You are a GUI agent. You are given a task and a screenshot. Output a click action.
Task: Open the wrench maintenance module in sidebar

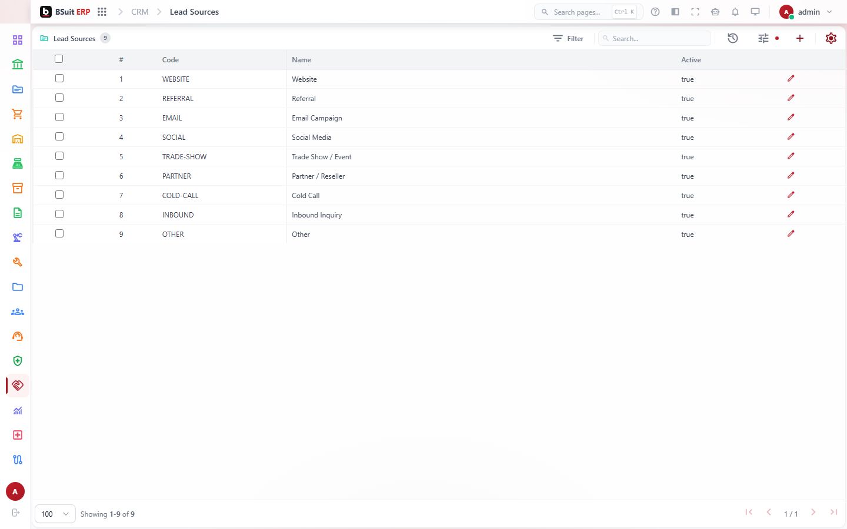18,262
